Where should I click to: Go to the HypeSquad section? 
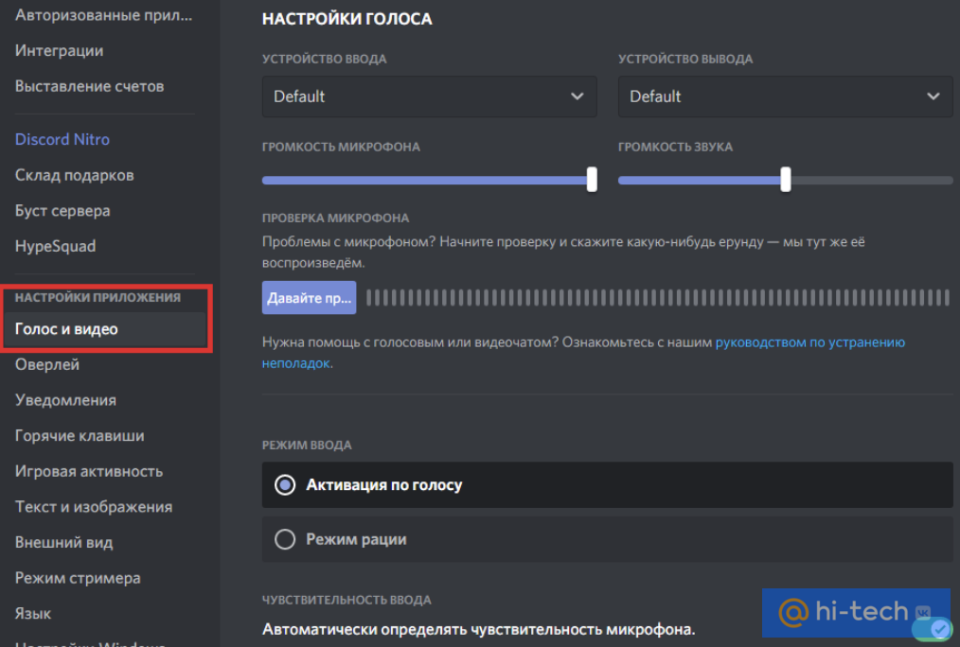coord(55,246)
